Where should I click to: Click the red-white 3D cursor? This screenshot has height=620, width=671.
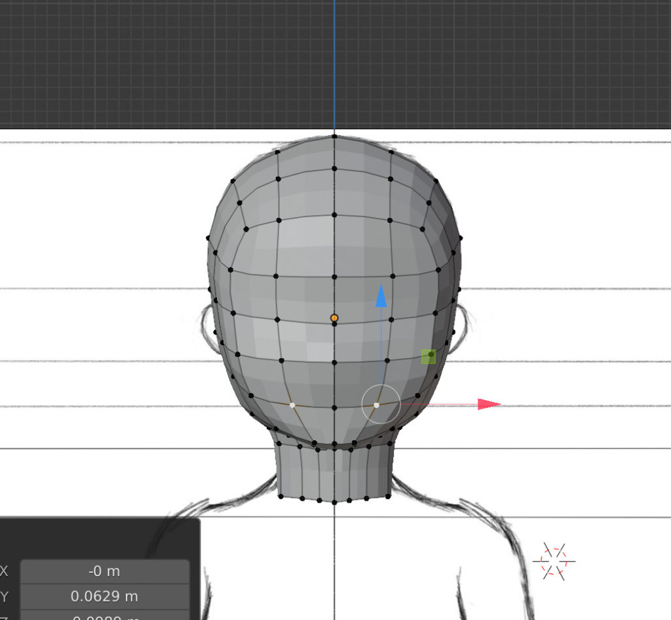pyautogui.click(x=554, y=562)
